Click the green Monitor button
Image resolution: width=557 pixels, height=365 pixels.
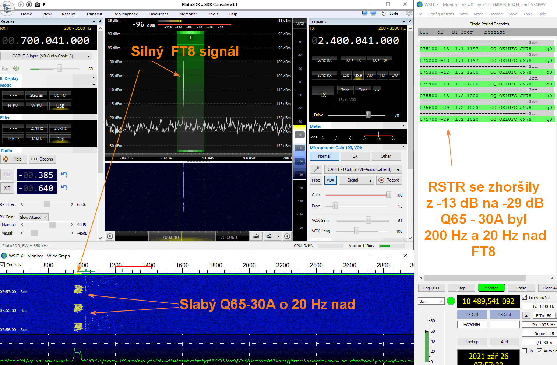(x=491, y=288)
